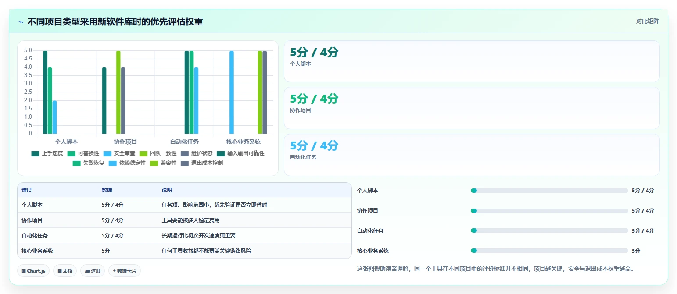Click the progress bar in the 自动化任务 row
This screenshot has width=677, height=294.
pos(549,230)
